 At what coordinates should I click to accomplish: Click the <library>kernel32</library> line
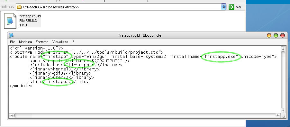pos(65,69)
